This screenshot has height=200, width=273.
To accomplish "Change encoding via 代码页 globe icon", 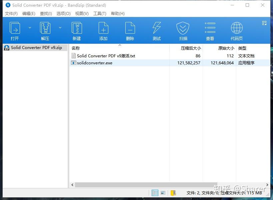I will click(x=236, y=30).
